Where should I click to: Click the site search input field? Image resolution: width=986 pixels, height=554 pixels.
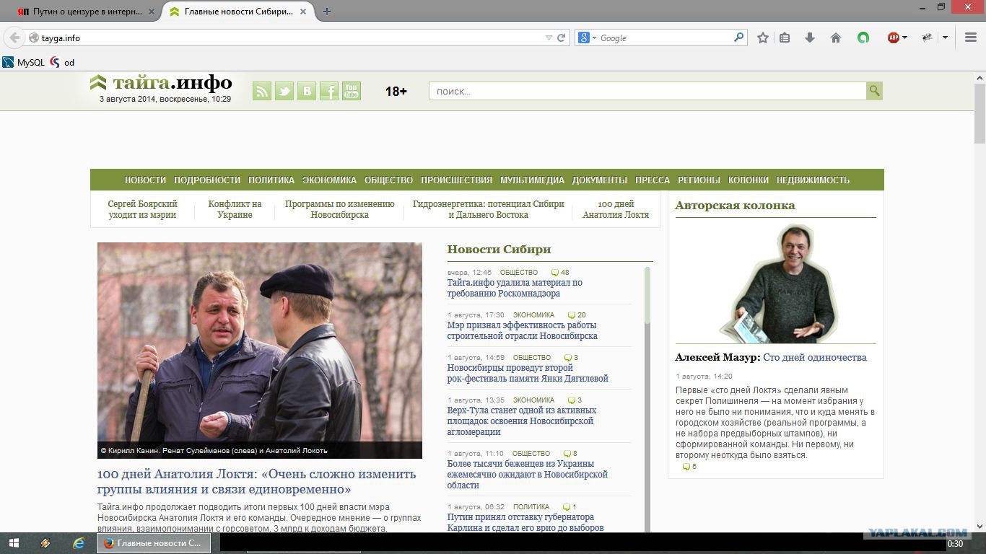click(647, 91)
